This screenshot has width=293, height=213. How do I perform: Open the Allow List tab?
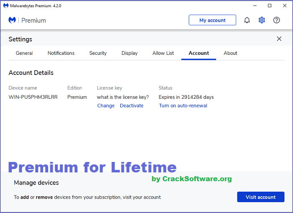tap(163, 53)
